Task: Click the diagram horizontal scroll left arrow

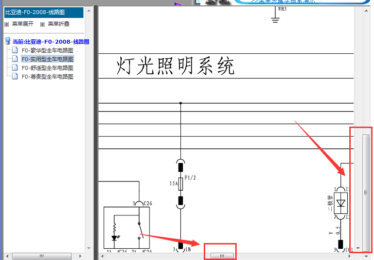Action: [x=102, y=257]
